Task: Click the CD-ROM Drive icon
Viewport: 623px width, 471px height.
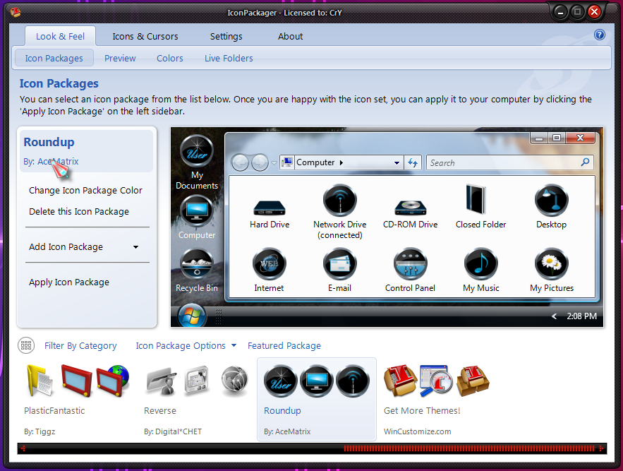Action: 410,208
